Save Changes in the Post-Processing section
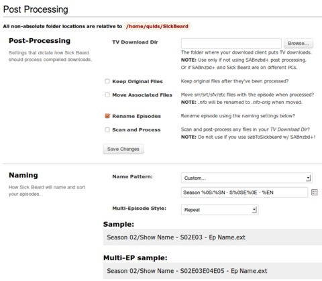322x281 pixels. [123, 149]
